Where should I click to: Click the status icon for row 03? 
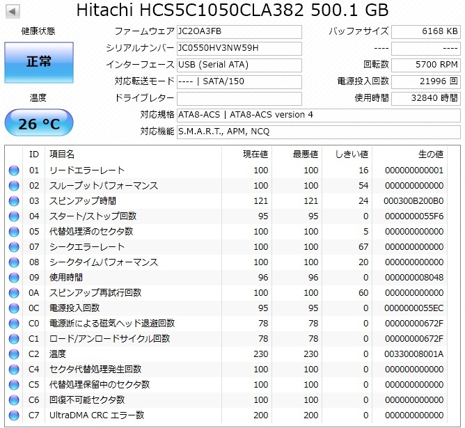coord(14,201)
